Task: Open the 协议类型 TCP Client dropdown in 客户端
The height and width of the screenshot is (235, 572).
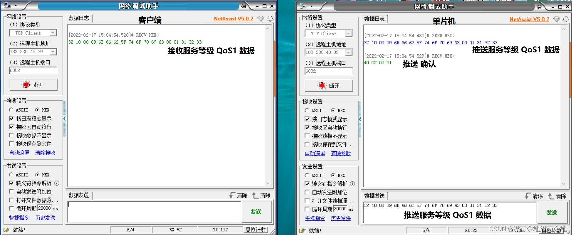Action: click(x=53, y=33)
